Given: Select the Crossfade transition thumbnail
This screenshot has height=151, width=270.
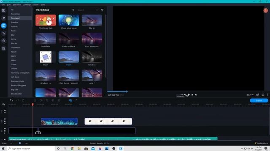Looking at the screenshot, I should [x=46, y=39].
